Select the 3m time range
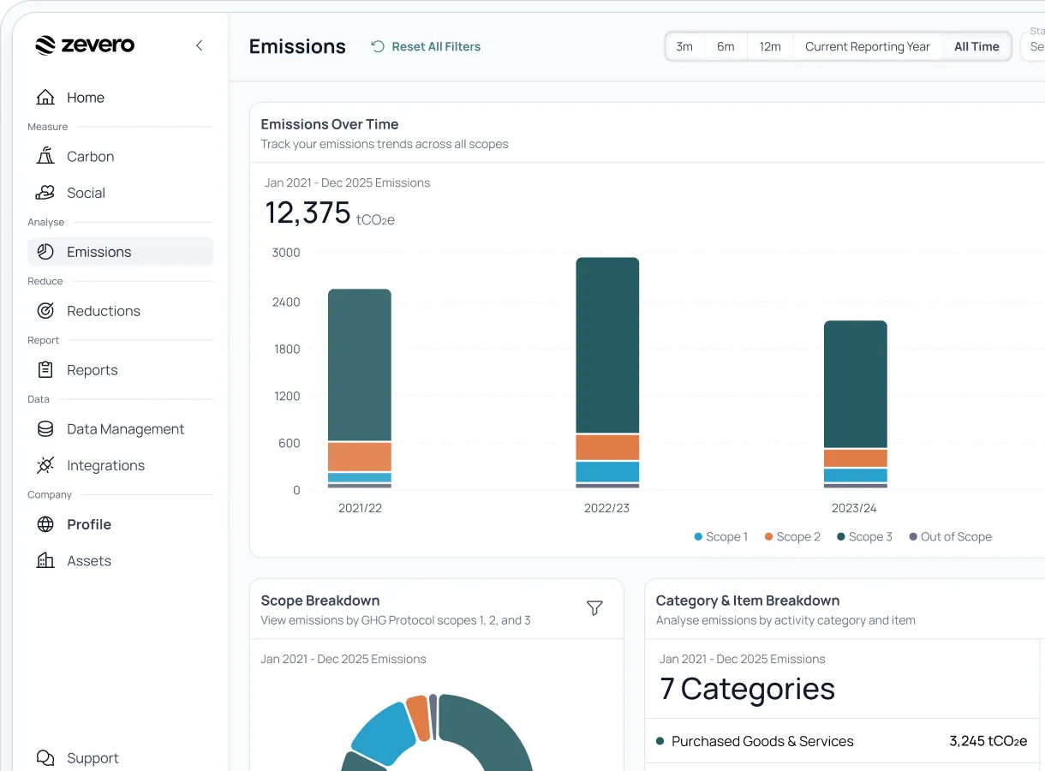This screenshot has height=771, width=1045. pos(684,47)
